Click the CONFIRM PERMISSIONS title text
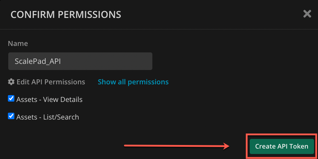Image resolution: width=318 pixels, height=159 pixels. (x=66, y=15)
